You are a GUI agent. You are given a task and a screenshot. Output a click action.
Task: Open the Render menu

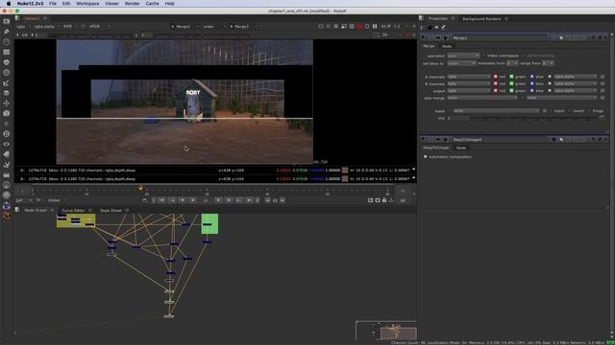[x=133, y=4]
